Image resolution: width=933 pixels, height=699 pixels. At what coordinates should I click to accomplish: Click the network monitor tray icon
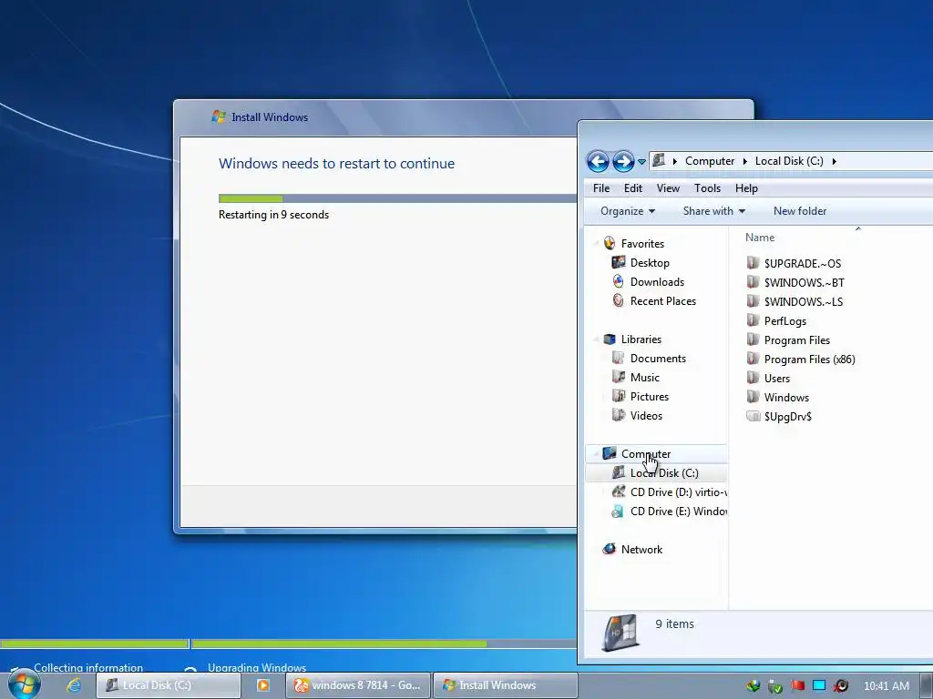click(819, 686)
